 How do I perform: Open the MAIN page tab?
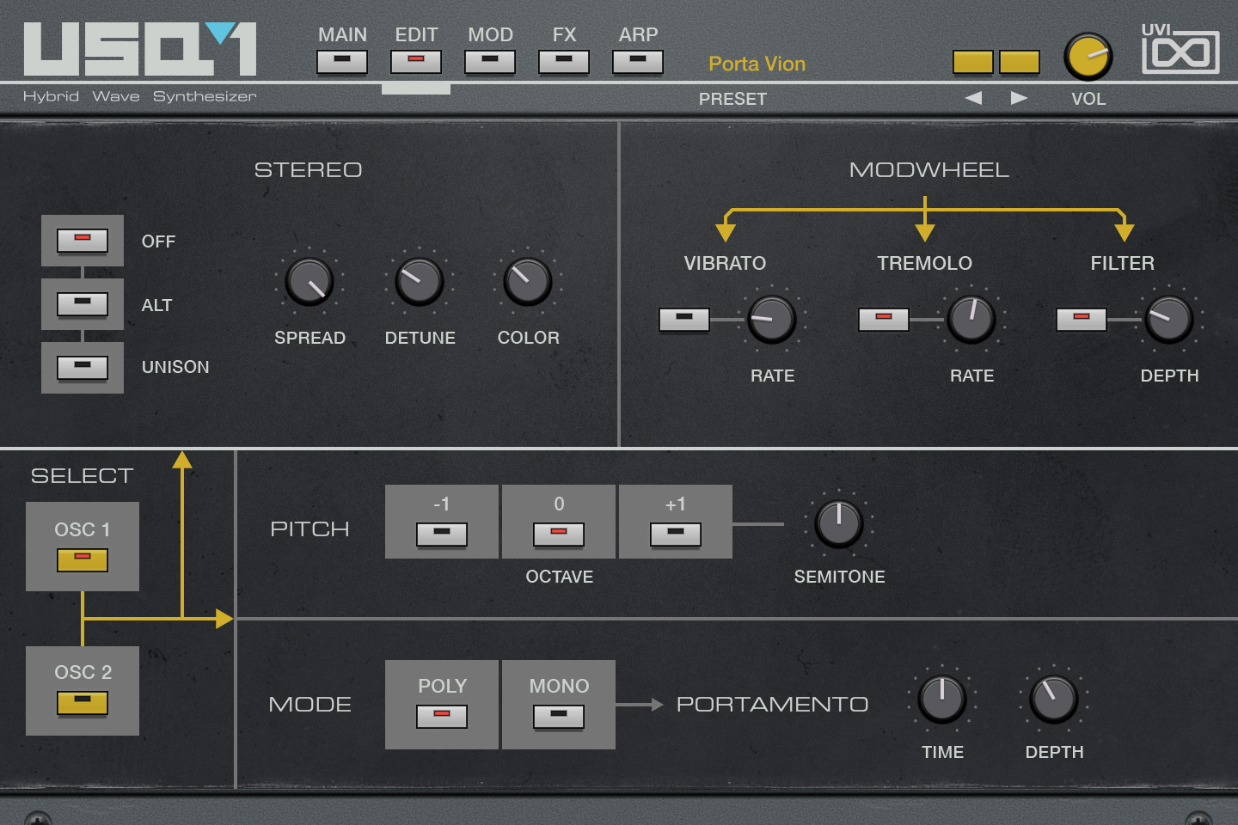pos(342,61)
